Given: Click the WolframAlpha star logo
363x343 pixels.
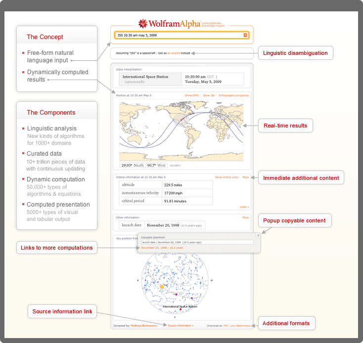Looking at the screenshot, I should (143, 23).
